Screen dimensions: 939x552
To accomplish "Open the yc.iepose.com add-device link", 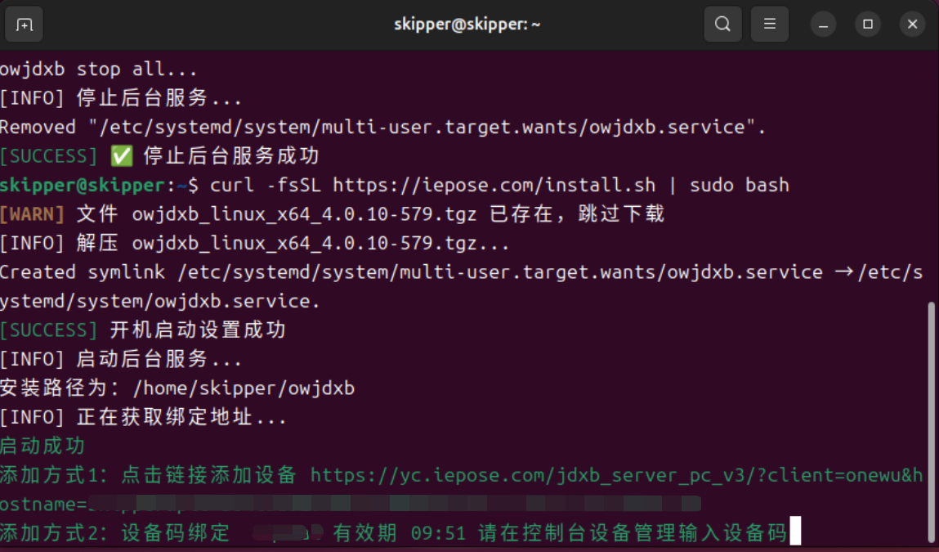I will (x=616, y=475).
